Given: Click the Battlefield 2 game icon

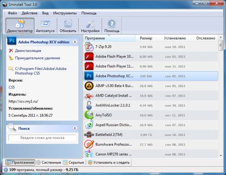Looking at the screenshot, I should [x=89, y=135].
